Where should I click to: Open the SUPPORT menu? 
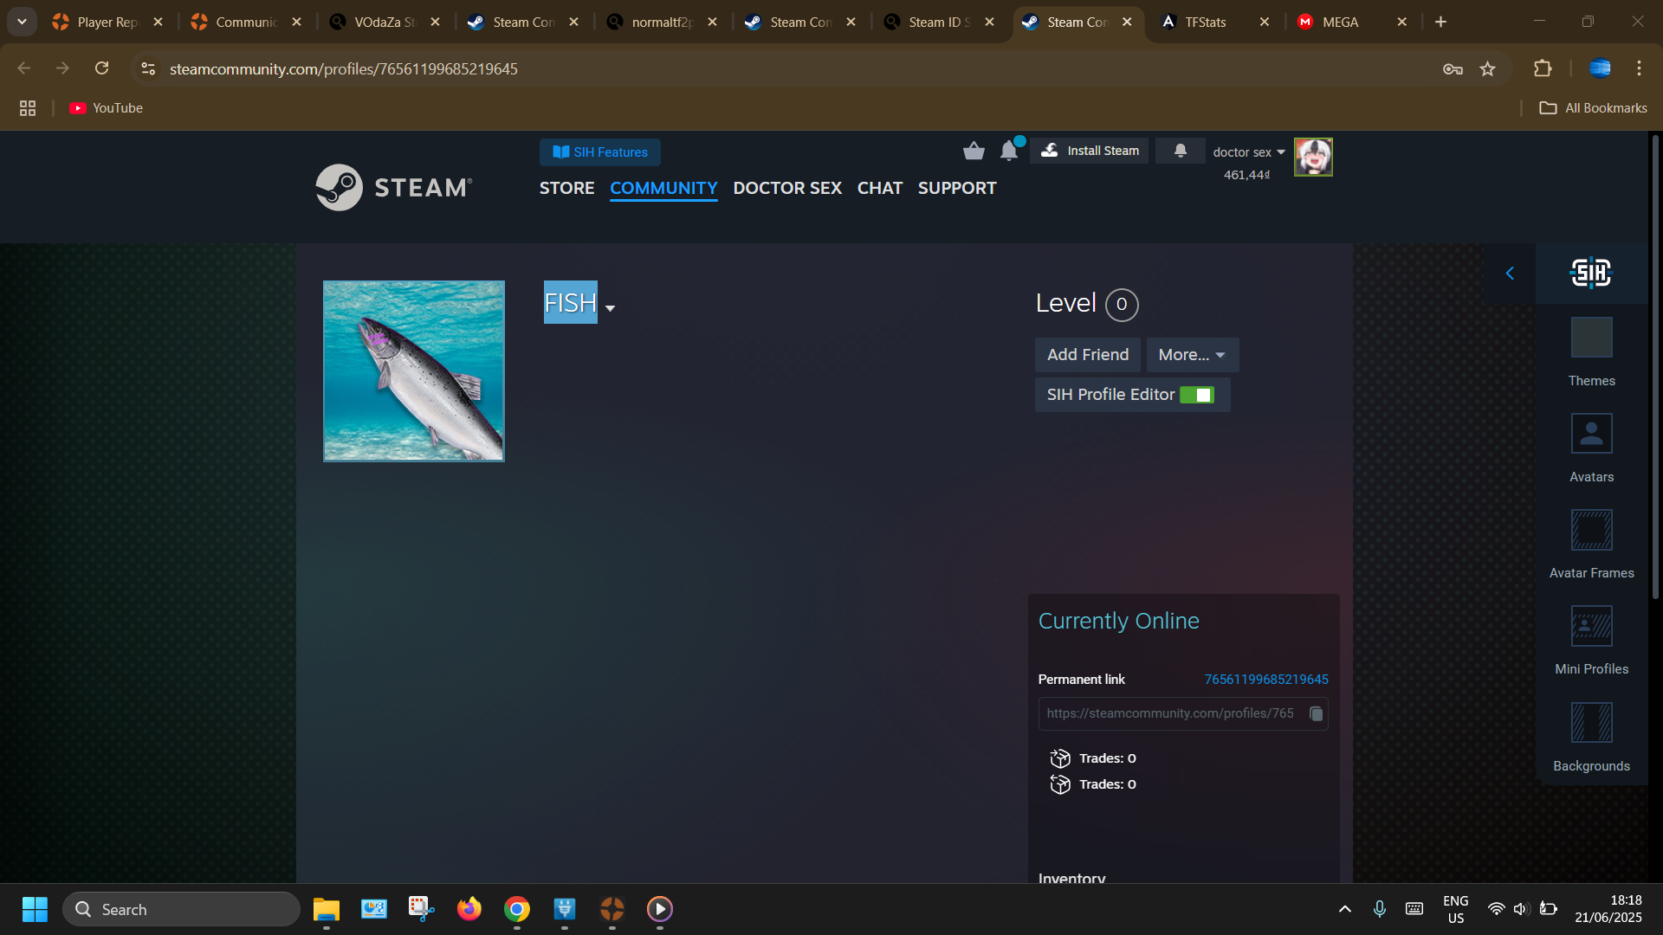coord(957,188)
